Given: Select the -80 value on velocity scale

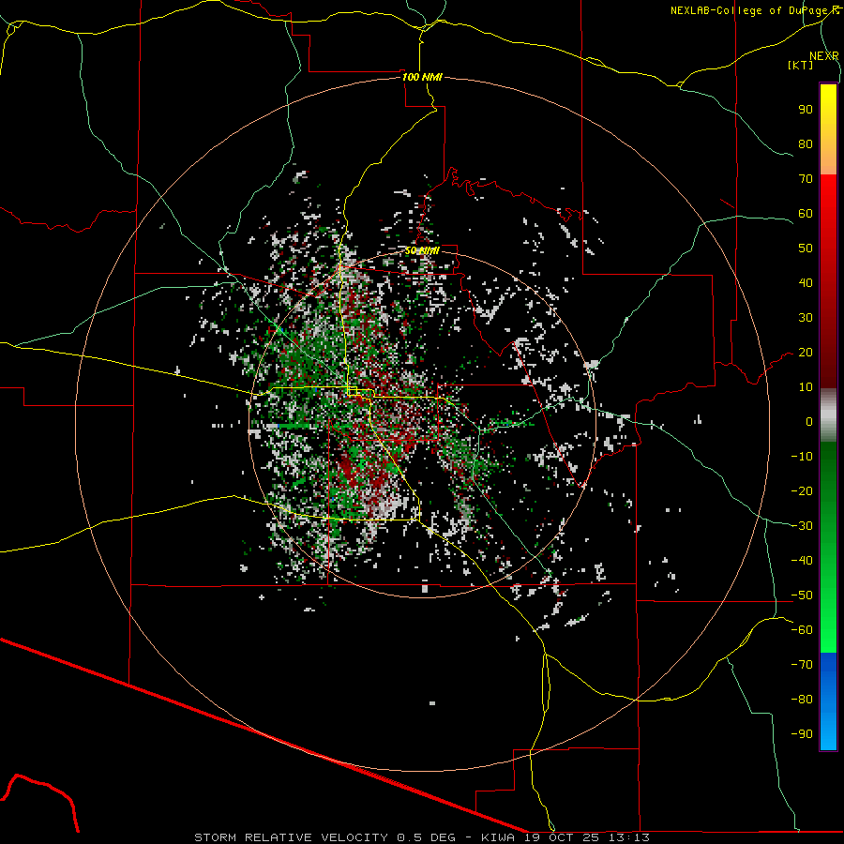Looking at the screenshot, I should coord(802,700).
